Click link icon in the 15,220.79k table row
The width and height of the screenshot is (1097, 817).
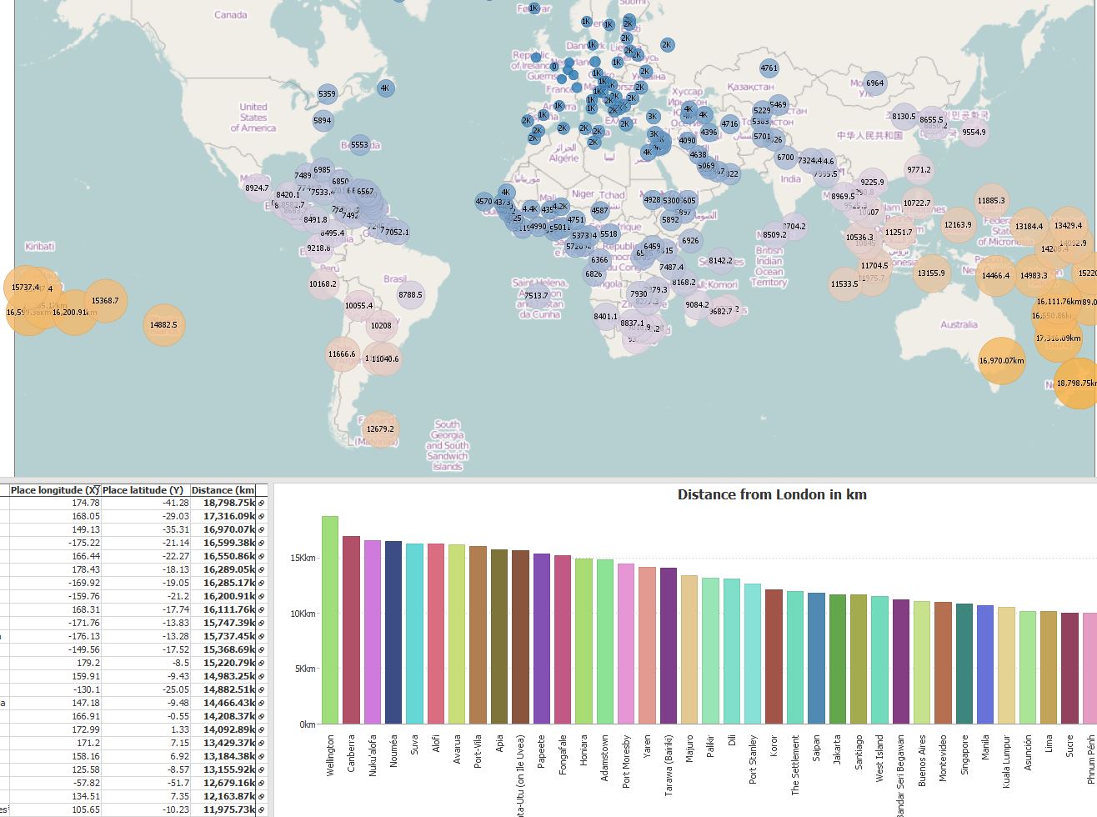(x=261, y=664)
